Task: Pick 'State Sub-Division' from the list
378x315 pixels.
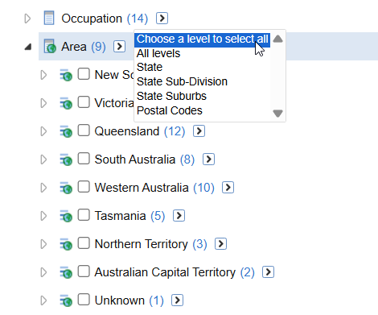Action: [182, 81]
